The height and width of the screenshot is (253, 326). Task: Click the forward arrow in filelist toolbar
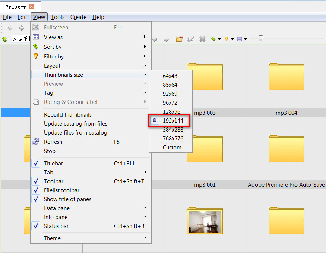166,39
